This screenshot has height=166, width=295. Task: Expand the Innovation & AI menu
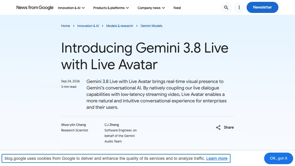point(71,8)
